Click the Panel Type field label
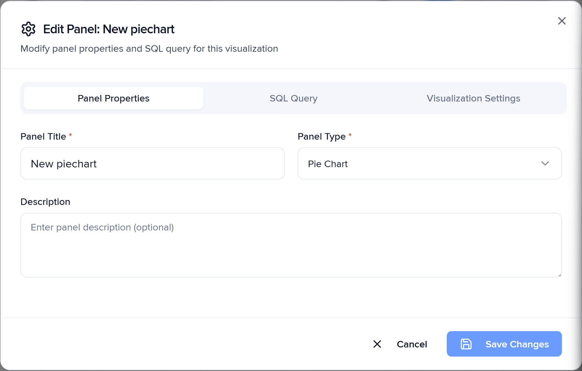 coord(321,136)
